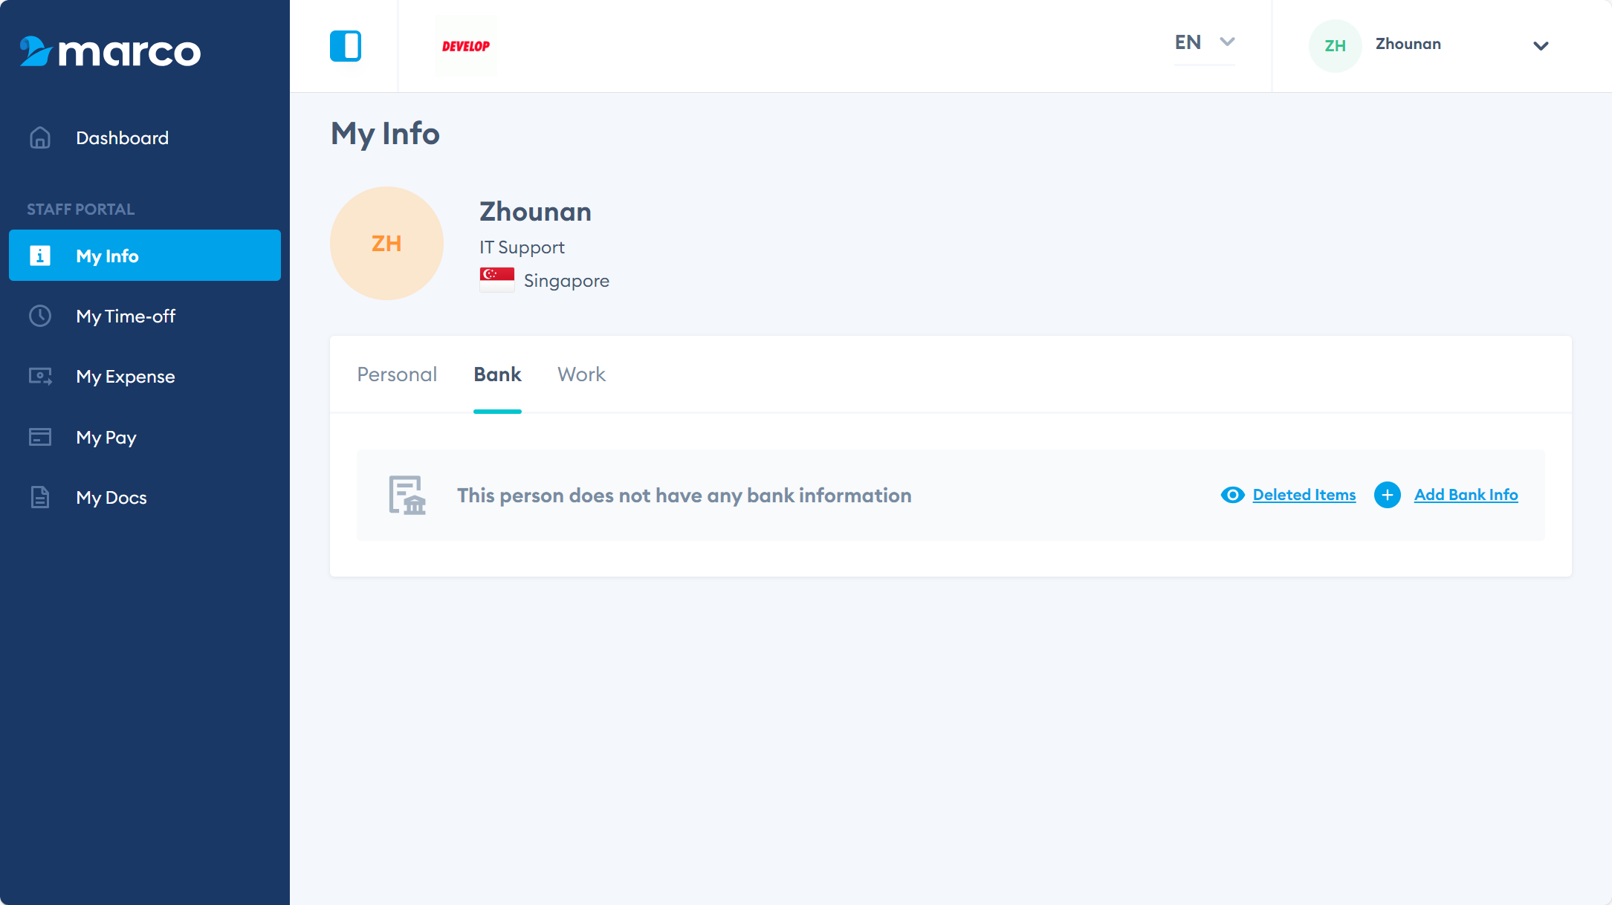Image resolution: width=1612 pixels, height=905 pixels.
Task: Select the Bank tab
Action: click(497, 374)
